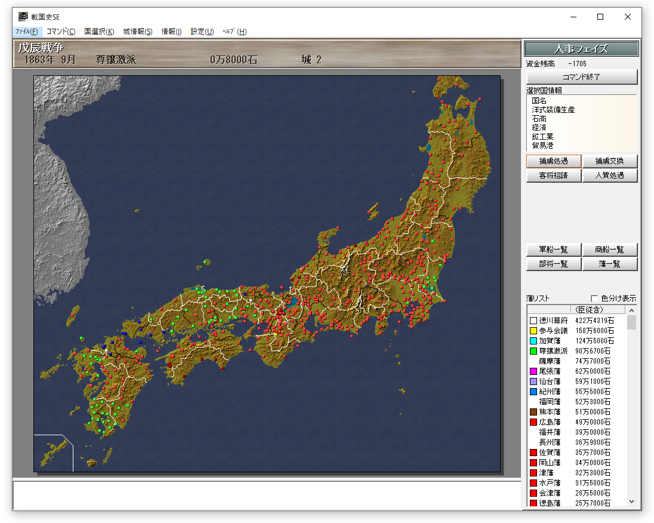Click the 戦国史SE app icon in title bar
Viewport: 654px width, 523px height.
point(23,17)
